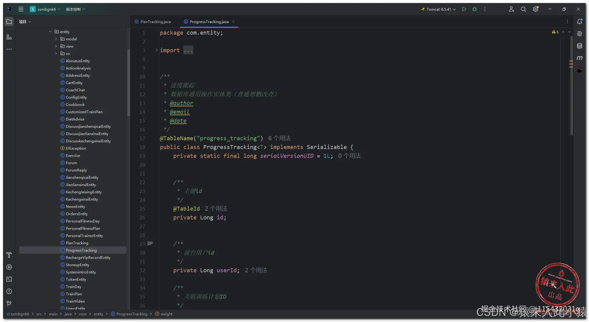Select TokenEntity in the project tree
Viewport: 589px width, 322px height.
pyautogui.click(x=76, y=279)
